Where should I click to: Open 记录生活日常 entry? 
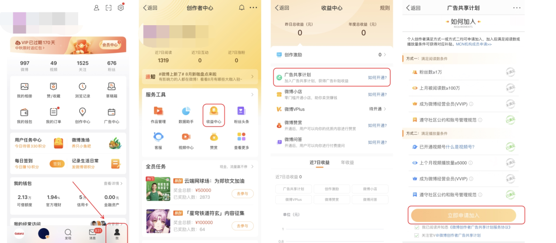click(97, 163)
